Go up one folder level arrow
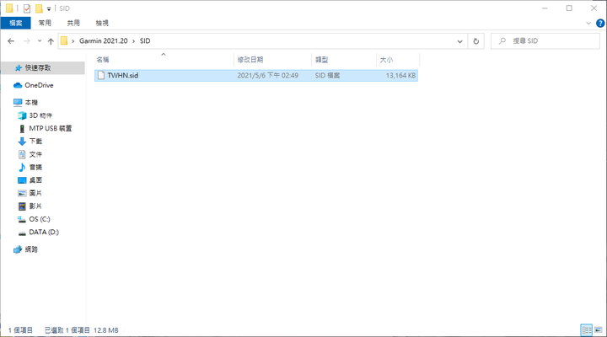The height and width of the screenshot is (337, 607). tap(51, 41)
